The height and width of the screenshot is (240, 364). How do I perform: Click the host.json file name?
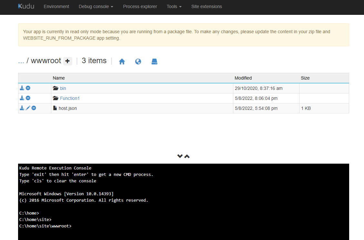point(67,108)
